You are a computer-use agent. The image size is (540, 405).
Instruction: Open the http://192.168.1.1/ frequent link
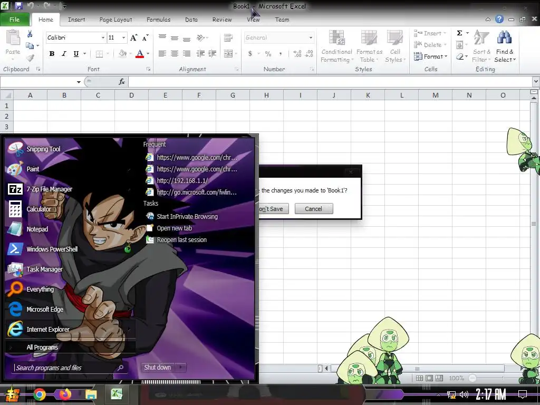[x=182, y=180]
